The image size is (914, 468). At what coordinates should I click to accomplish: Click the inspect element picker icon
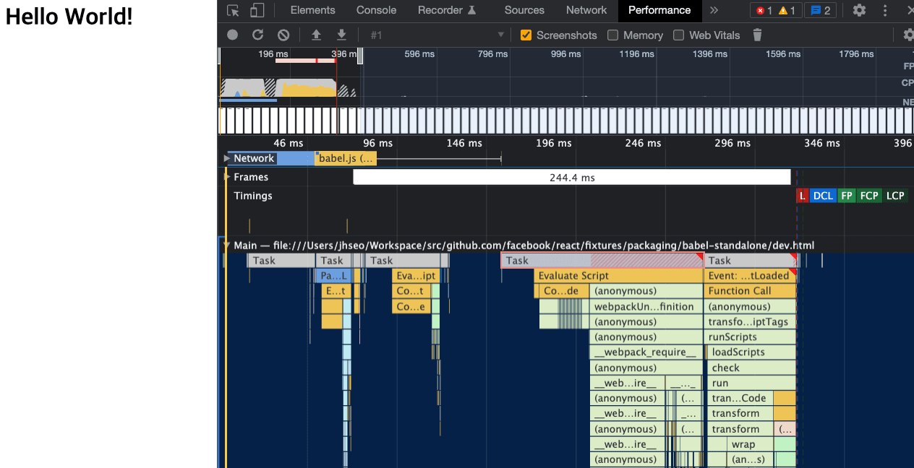(x=233, y=10)
